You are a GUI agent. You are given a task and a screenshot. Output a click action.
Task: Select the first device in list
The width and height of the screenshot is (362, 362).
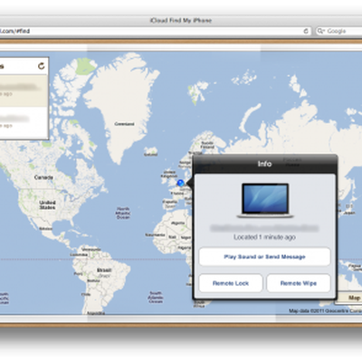tap(24, 90)
